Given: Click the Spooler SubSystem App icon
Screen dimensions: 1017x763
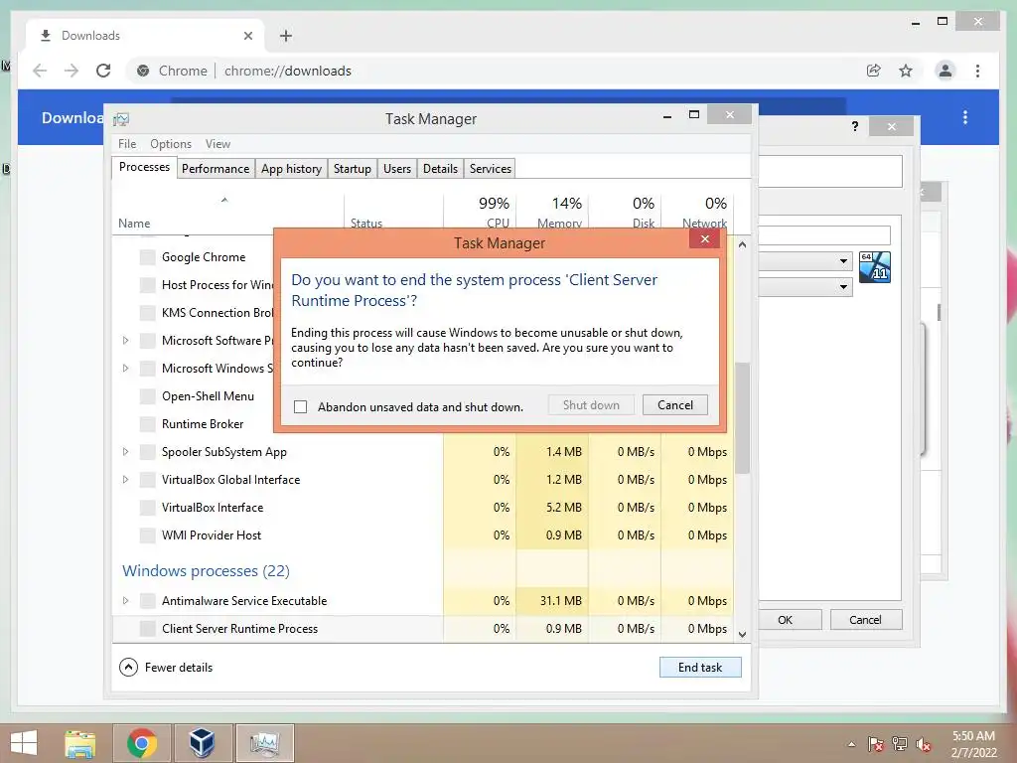Looking at the screenshot, I should coord(148,452).
